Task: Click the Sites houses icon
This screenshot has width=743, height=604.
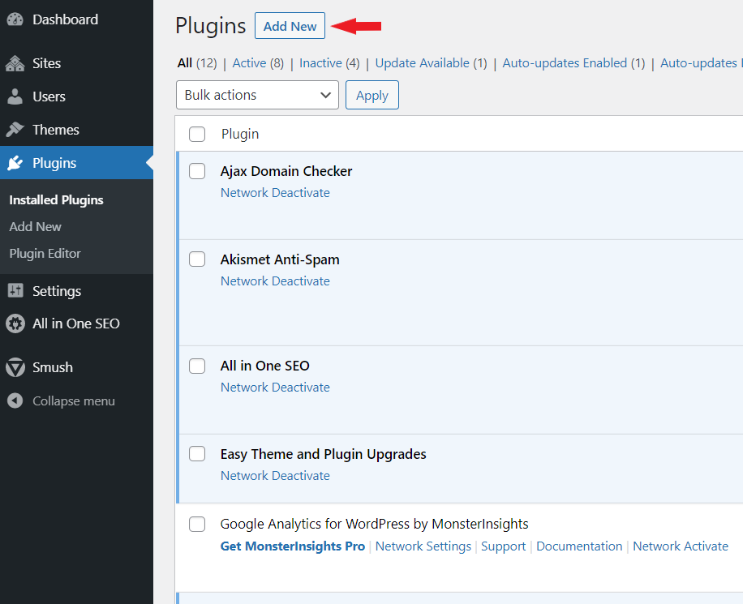Action: click(15, 63)
